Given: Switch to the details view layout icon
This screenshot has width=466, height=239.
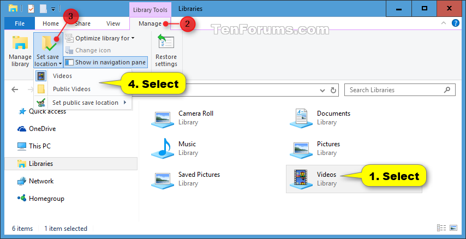Looking at the screenshot, I should (x=441, y=228).
